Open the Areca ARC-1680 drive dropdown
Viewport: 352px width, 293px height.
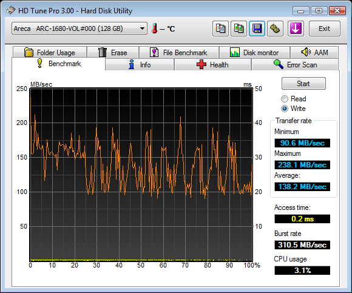80,29
